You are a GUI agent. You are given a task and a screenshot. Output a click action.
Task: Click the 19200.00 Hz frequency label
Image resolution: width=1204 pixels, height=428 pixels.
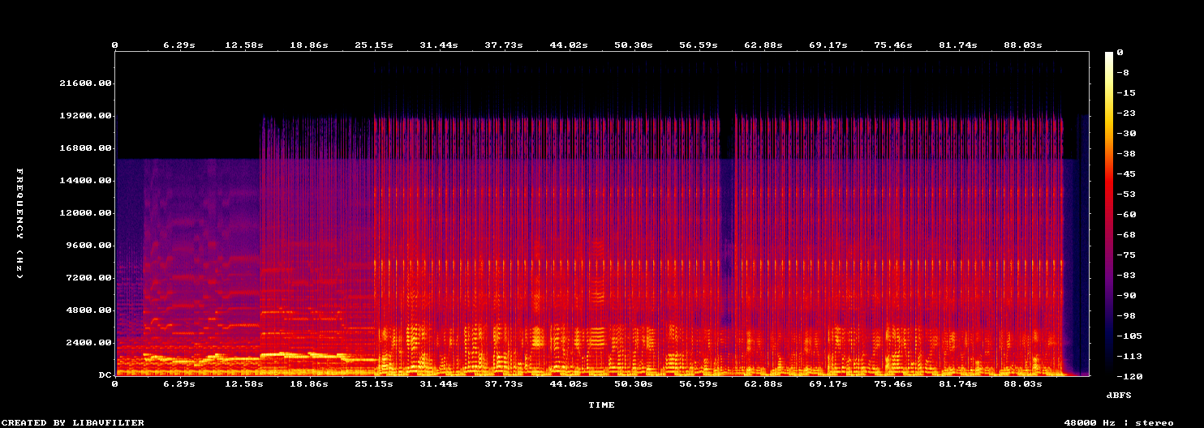85,116
